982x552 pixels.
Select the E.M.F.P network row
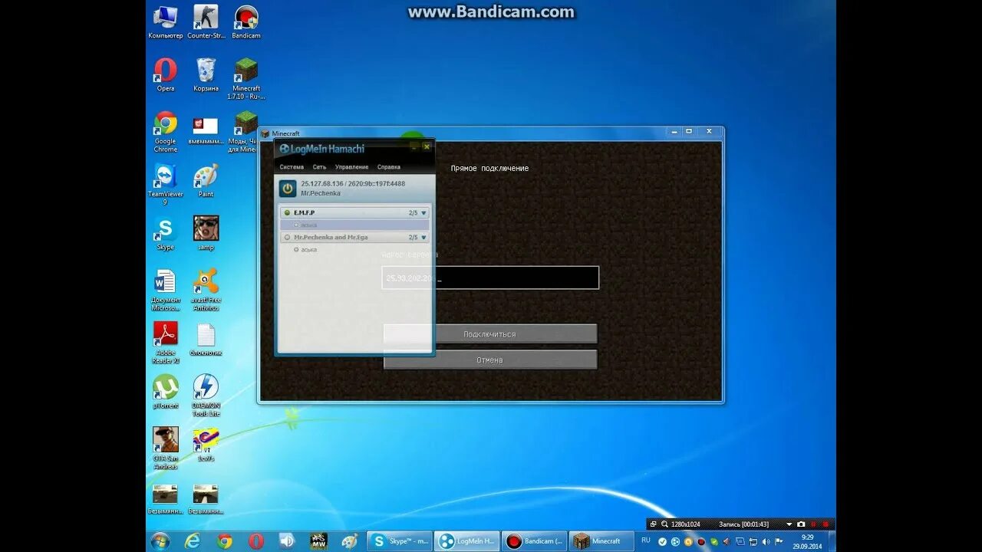[x=354, y=213]
